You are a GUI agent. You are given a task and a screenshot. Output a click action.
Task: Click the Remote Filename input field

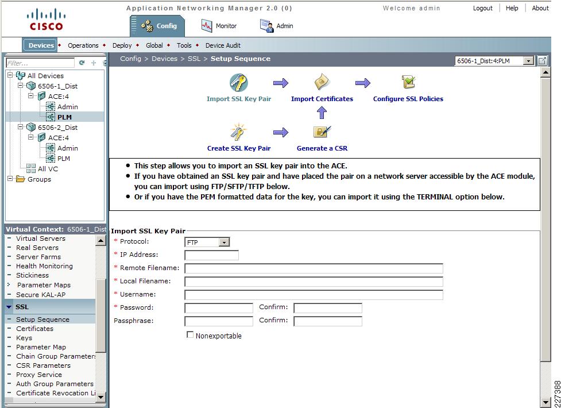pyautogui.click(x=314, y=268)
